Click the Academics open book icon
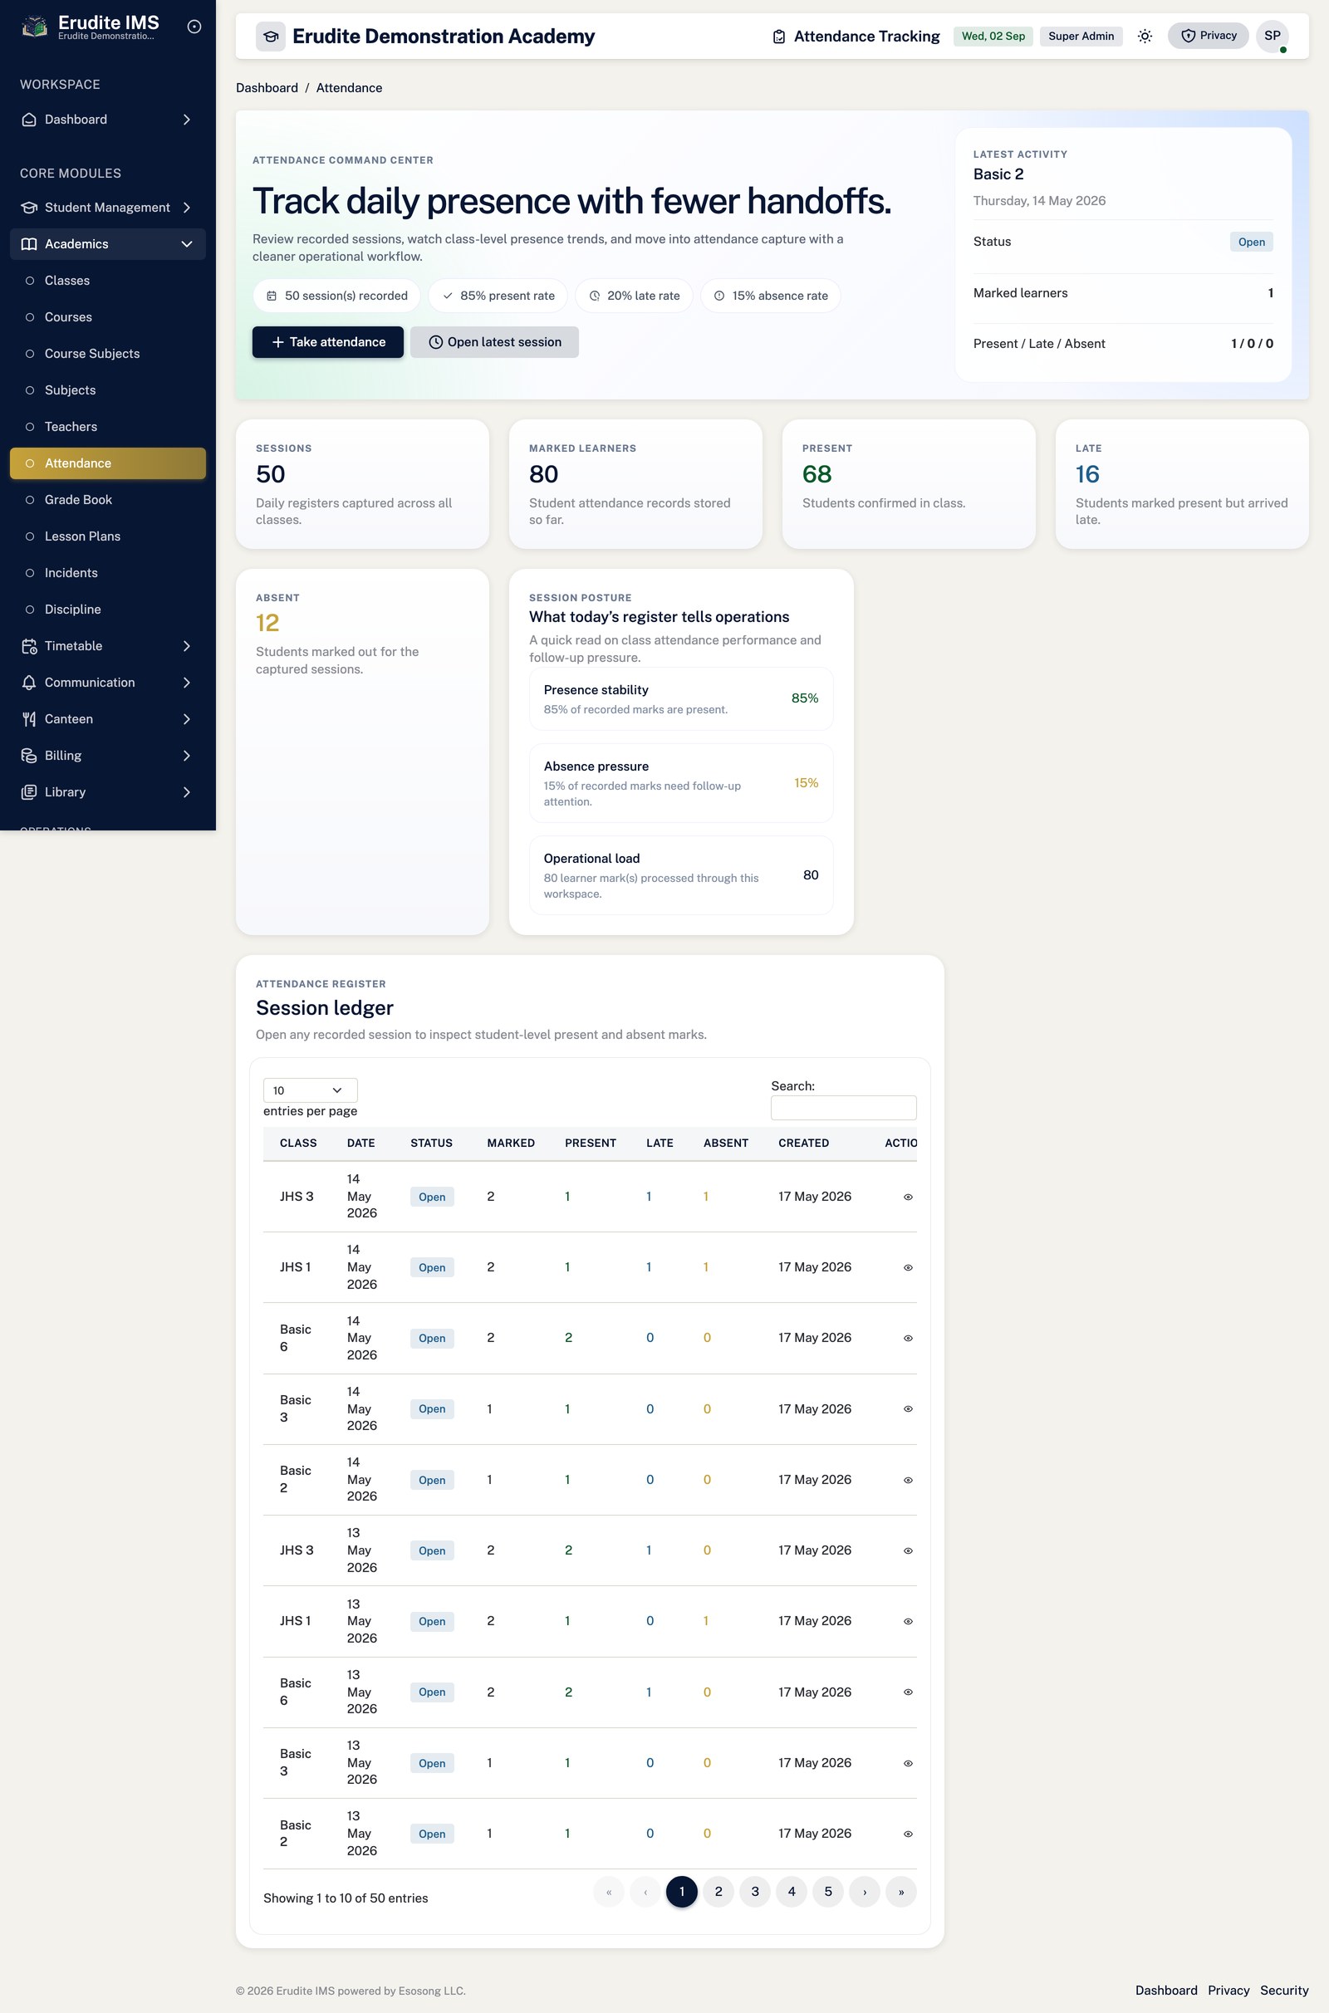 click(29, 244)
